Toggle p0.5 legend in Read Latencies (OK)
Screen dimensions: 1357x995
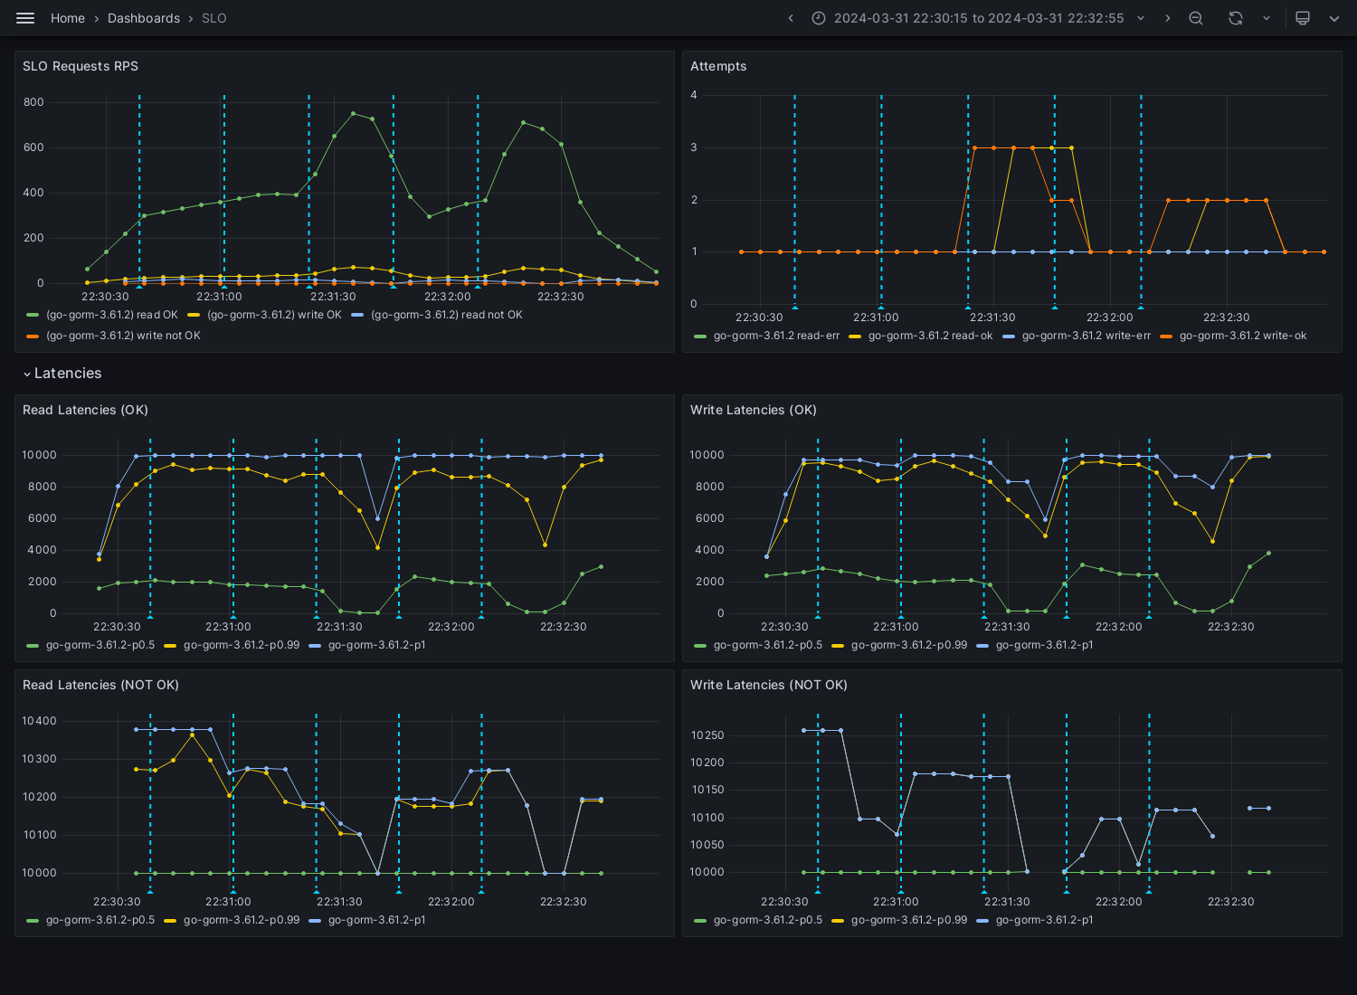(100, 645)
